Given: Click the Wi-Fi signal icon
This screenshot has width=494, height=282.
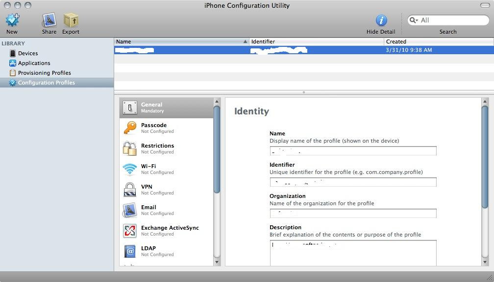Looking at the screenshot, I should click(x=130, y=169).
